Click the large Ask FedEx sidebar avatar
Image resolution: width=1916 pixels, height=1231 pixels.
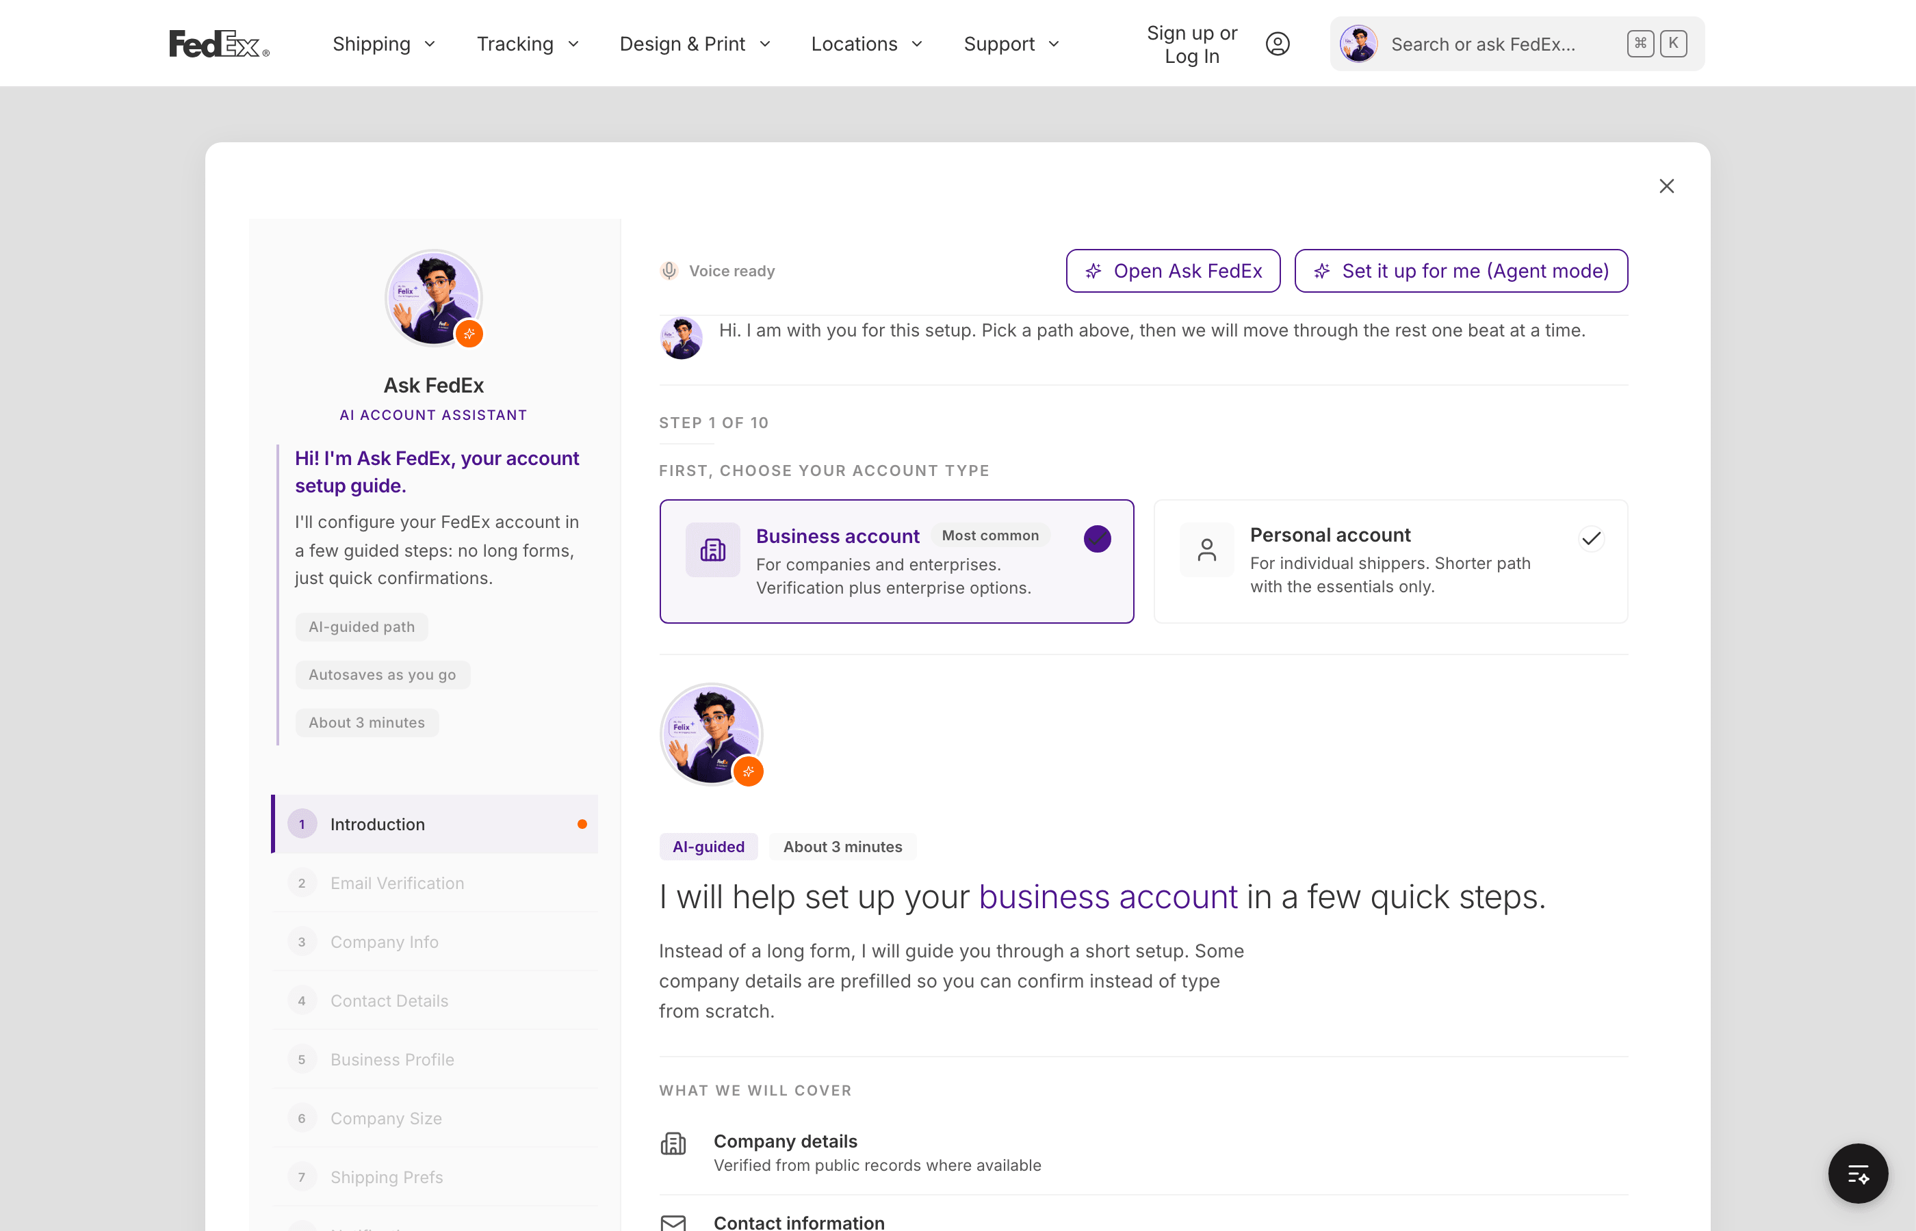pyautogui.click(x=433, y=298)
